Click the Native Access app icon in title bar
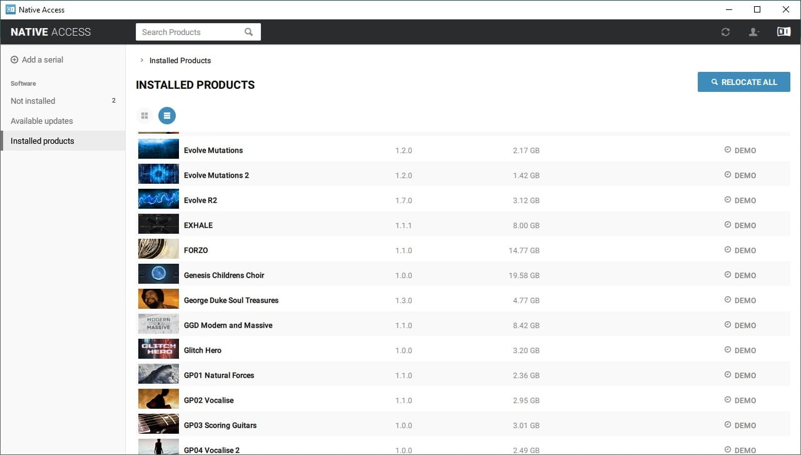Image resolution: width=801 pixels, height=455 pixels. click(x=10, y=9)
